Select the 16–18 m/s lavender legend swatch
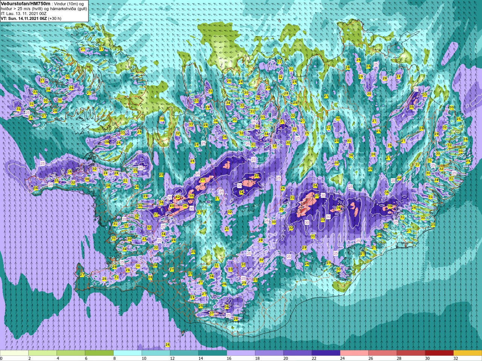 tap(241, 353)
